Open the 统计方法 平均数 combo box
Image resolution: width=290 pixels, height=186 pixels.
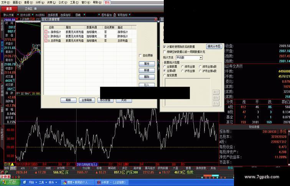pos(189,58)
